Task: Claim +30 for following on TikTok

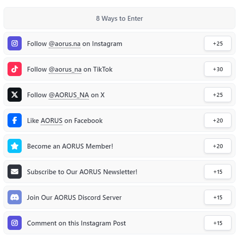Action: point(218,69)
